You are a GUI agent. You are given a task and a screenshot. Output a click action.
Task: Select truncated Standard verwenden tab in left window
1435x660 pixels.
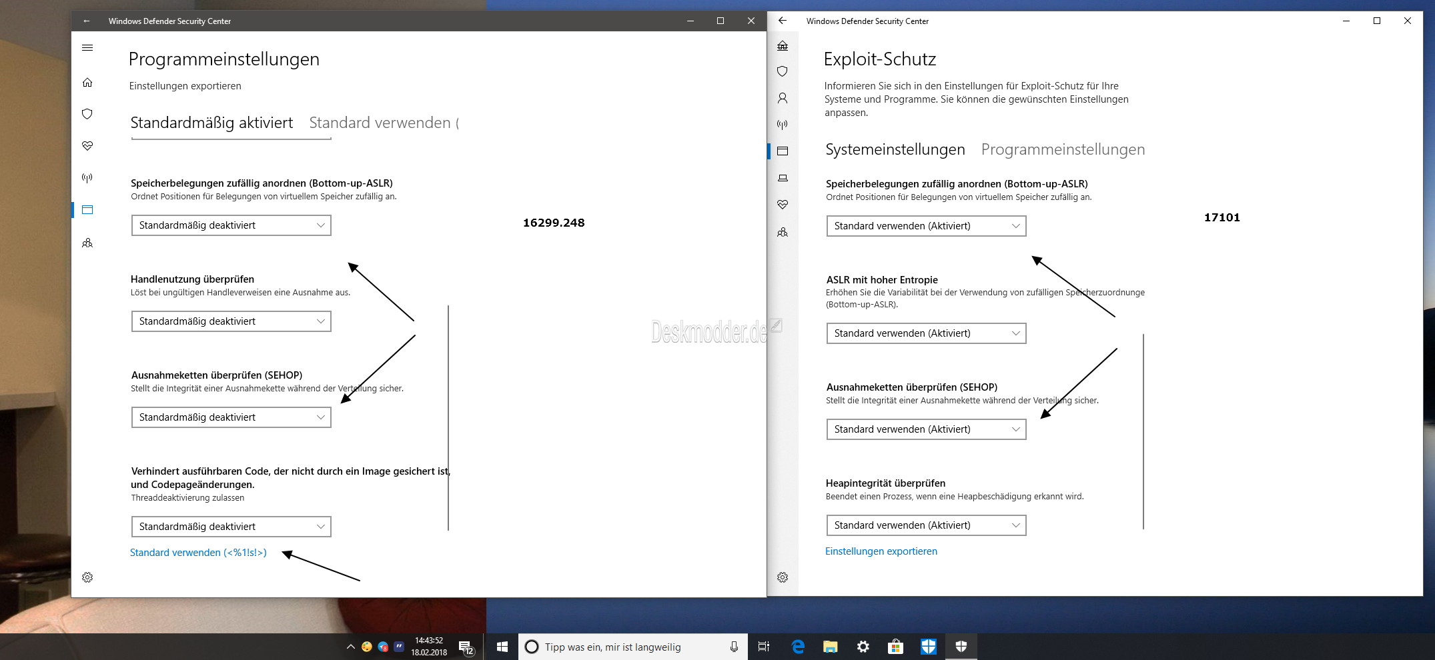[384, 123]
